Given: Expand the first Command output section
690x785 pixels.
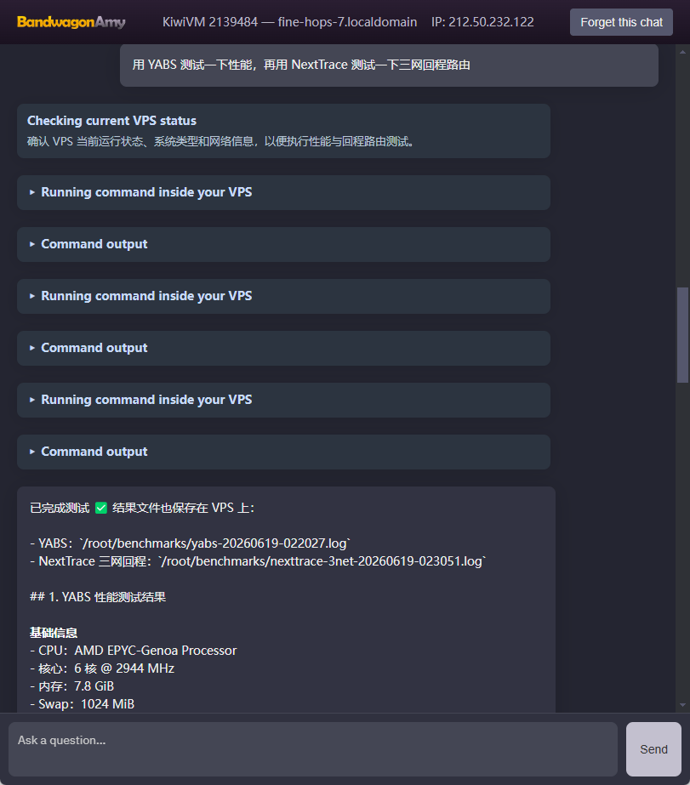Looking at the screenshot, I should [283, 244].
